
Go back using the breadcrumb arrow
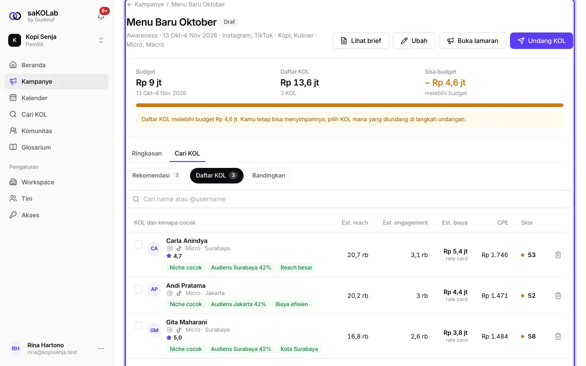[130, 4]
